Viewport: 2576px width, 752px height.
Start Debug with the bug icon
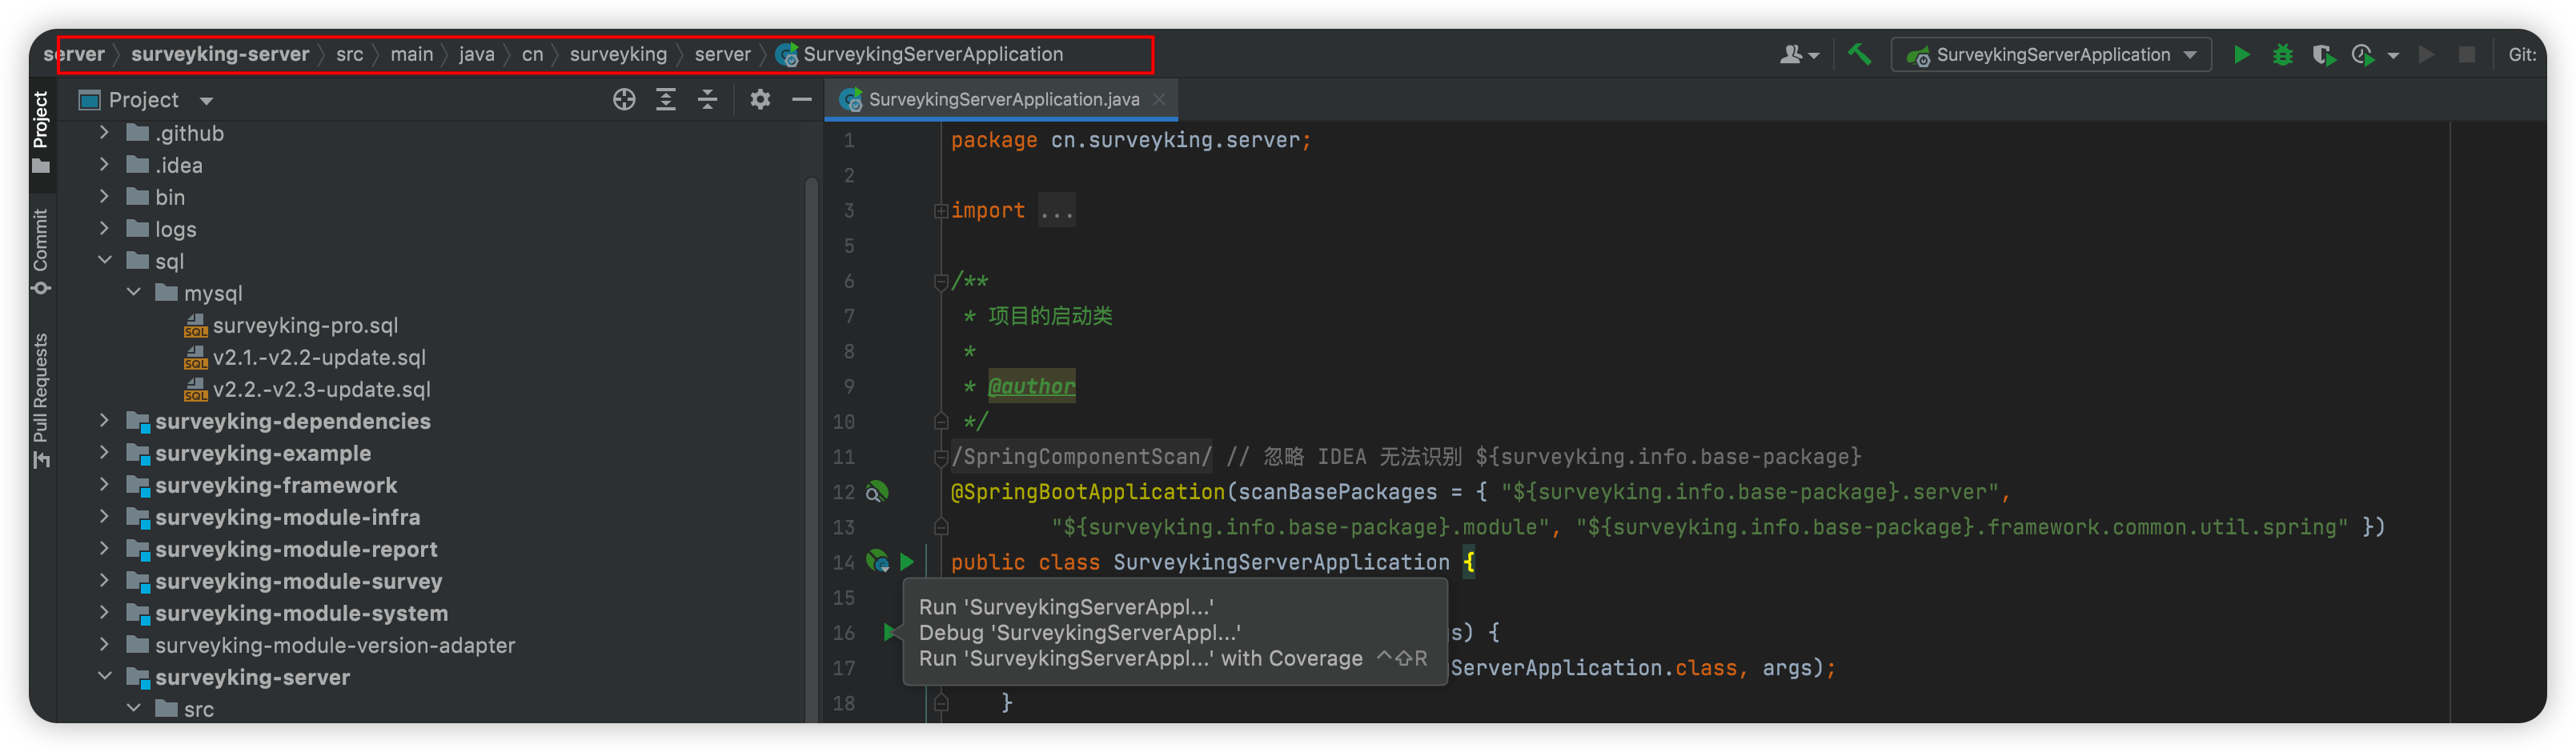[x=2283, y=55]
